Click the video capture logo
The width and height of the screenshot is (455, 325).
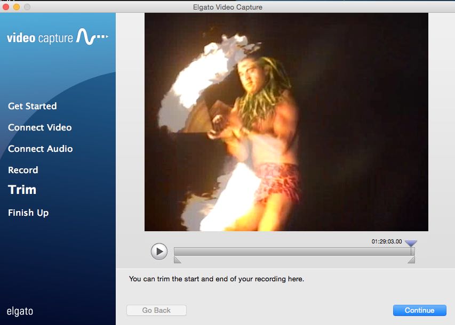58,37
